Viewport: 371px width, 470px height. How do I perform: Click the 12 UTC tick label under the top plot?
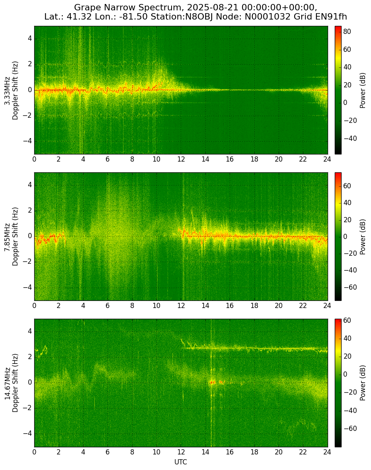[181, 159]
